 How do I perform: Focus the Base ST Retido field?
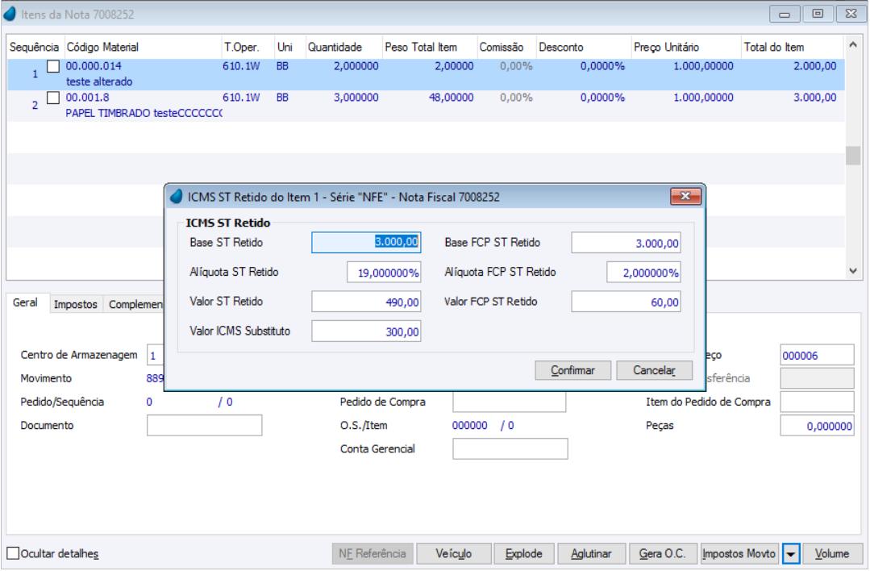(x=366, y=243)
